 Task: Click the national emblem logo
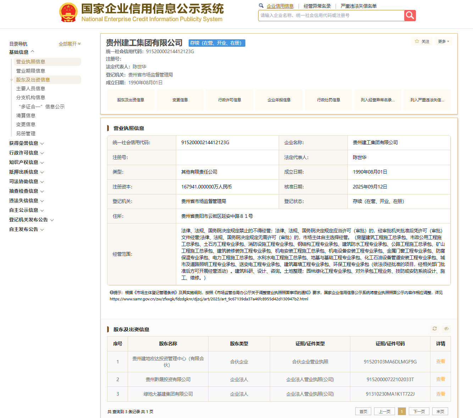click(68, 13)
